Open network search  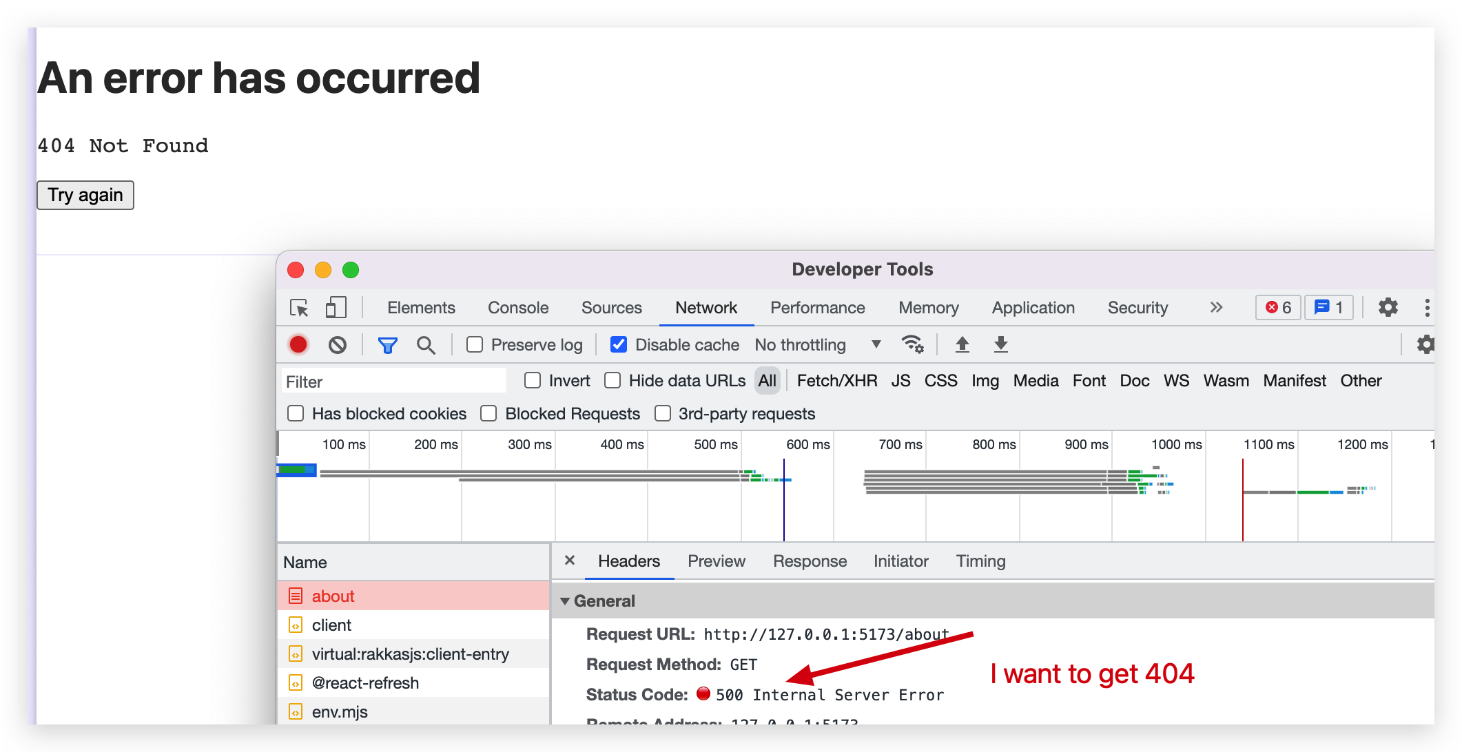click(x=426, y=344)
